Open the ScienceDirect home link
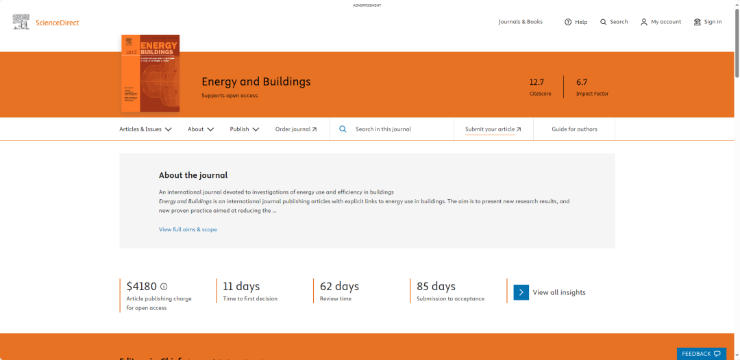Screen dimensions: 740x360 [58, 22]
